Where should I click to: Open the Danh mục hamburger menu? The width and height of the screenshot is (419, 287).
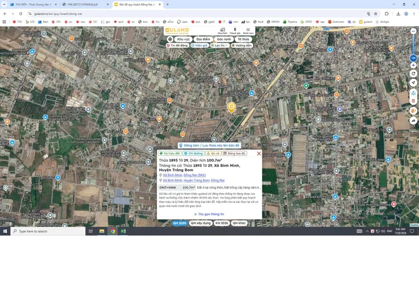pyautogui.click(x=248, y=30)
